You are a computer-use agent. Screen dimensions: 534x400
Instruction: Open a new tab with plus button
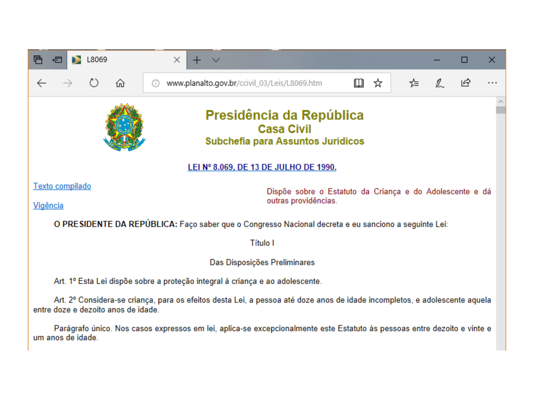[197, 60]
